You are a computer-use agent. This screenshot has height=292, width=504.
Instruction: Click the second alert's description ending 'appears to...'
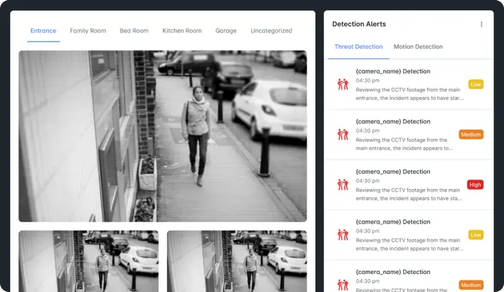pyautogui.click(x=404, y=144)
